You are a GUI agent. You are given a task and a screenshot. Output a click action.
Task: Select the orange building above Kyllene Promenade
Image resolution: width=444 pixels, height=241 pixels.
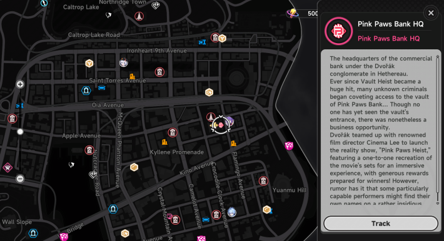[x=164, y=142]
